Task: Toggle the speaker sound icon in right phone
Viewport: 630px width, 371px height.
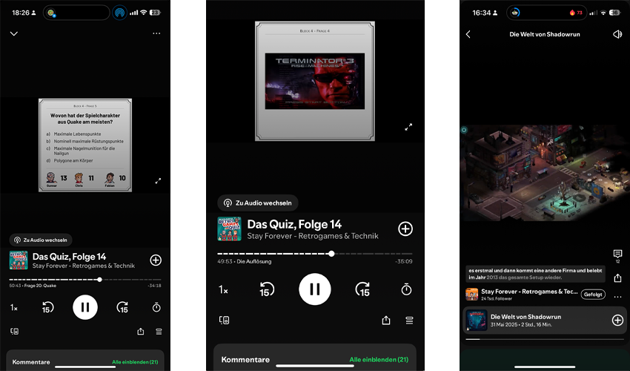Action: click(617, 34)
